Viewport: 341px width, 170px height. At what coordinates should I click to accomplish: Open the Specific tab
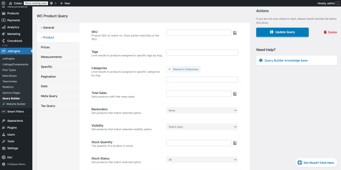click(x=58, y=67)
